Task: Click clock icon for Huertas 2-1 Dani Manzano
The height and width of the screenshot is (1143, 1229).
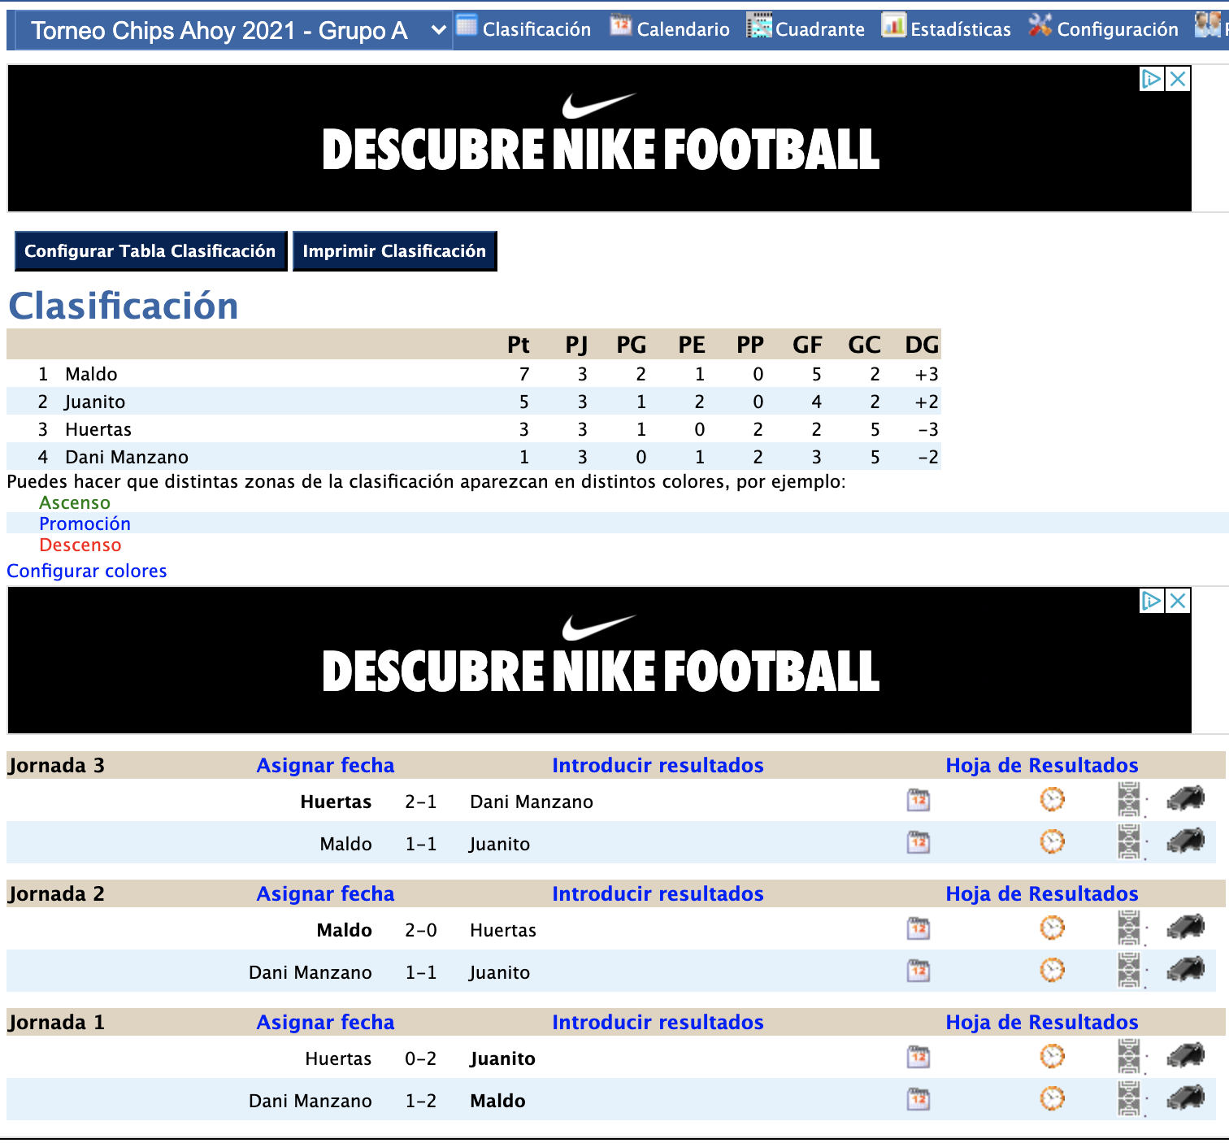Action: (1052, 800)
